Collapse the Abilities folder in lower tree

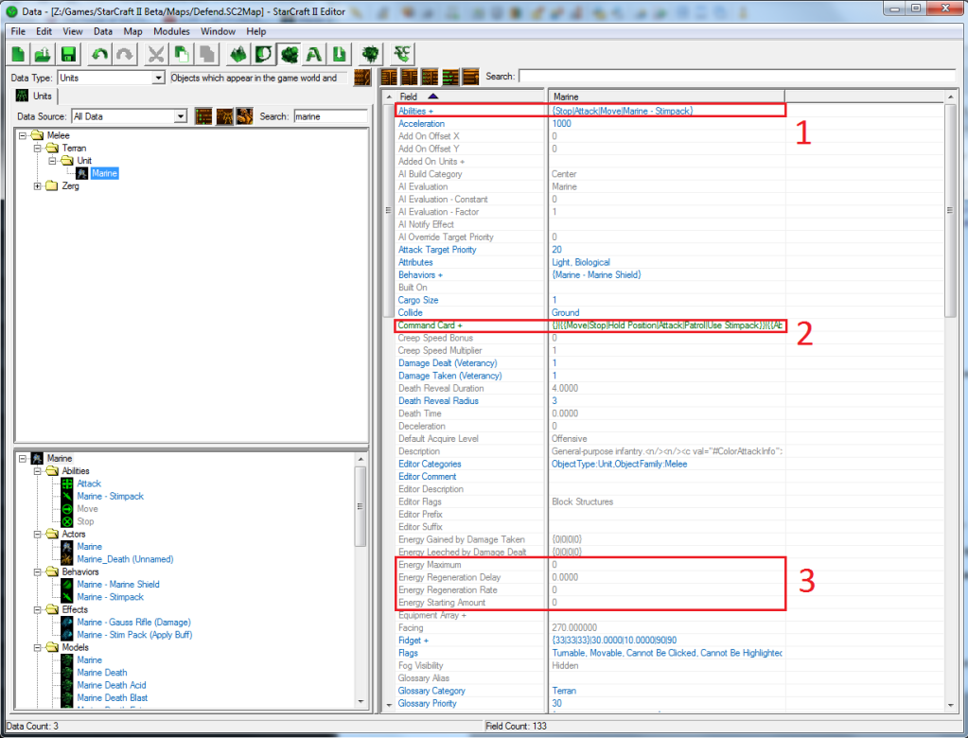[38, 471]
